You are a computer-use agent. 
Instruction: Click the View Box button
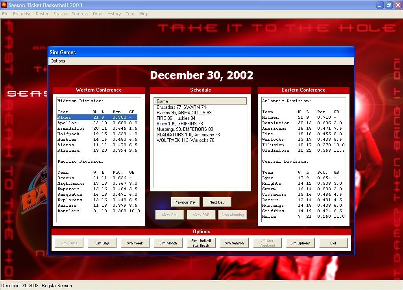169,215
